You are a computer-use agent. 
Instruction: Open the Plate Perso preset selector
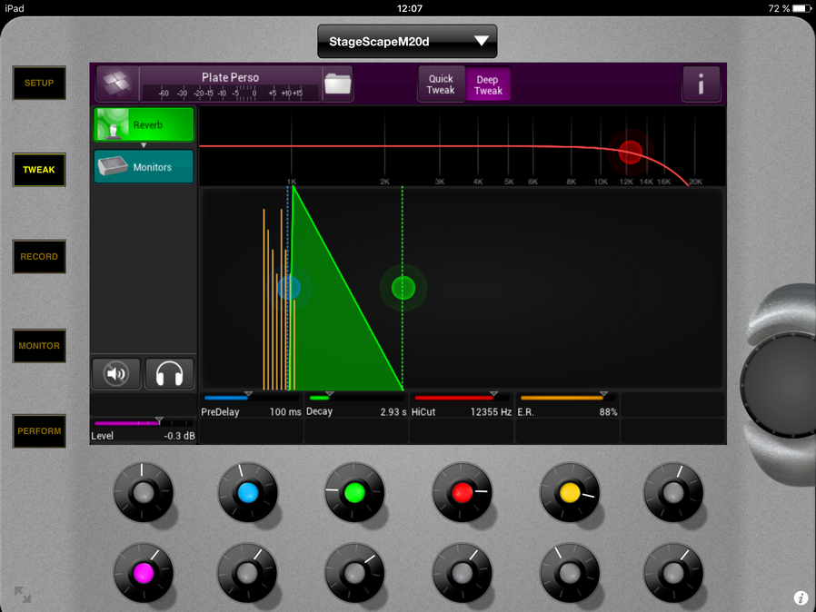[230, 84]
